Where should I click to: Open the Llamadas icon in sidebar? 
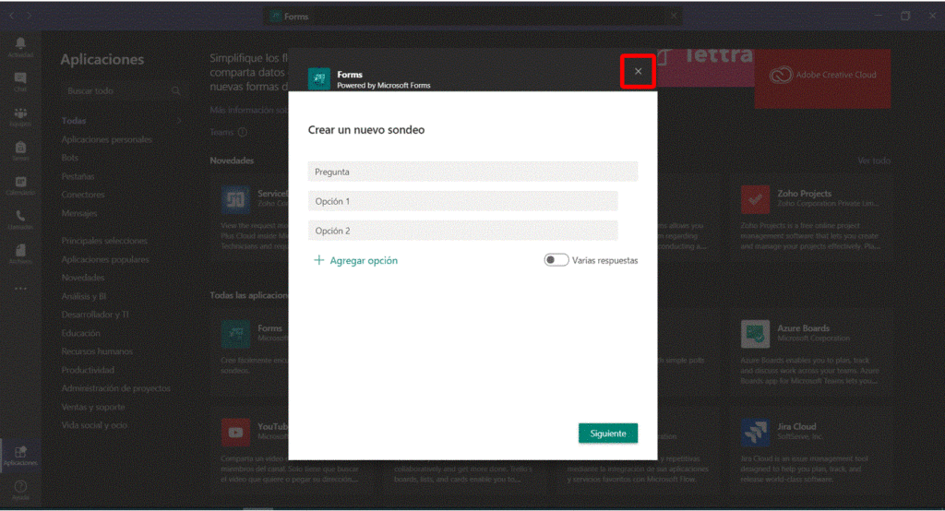[x=20, y=219]
